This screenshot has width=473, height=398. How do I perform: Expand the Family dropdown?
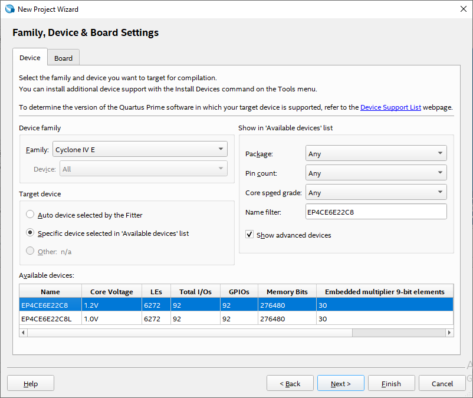[x=140, y=150]
